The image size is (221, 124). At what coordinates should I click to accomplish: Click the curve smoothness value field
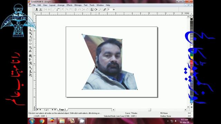109,9
